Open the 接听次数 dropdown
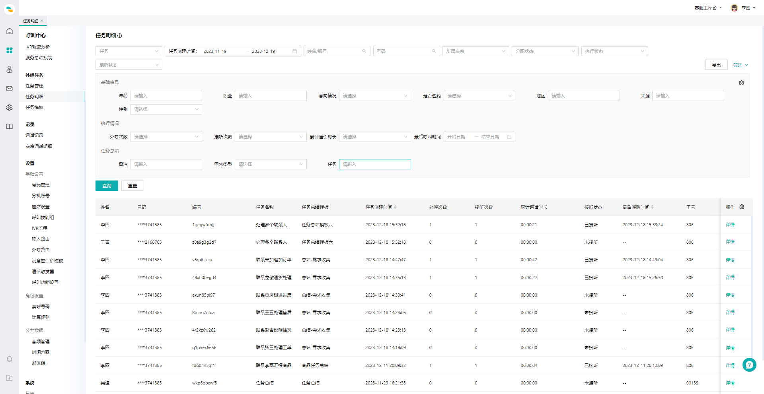 (271, 137)
